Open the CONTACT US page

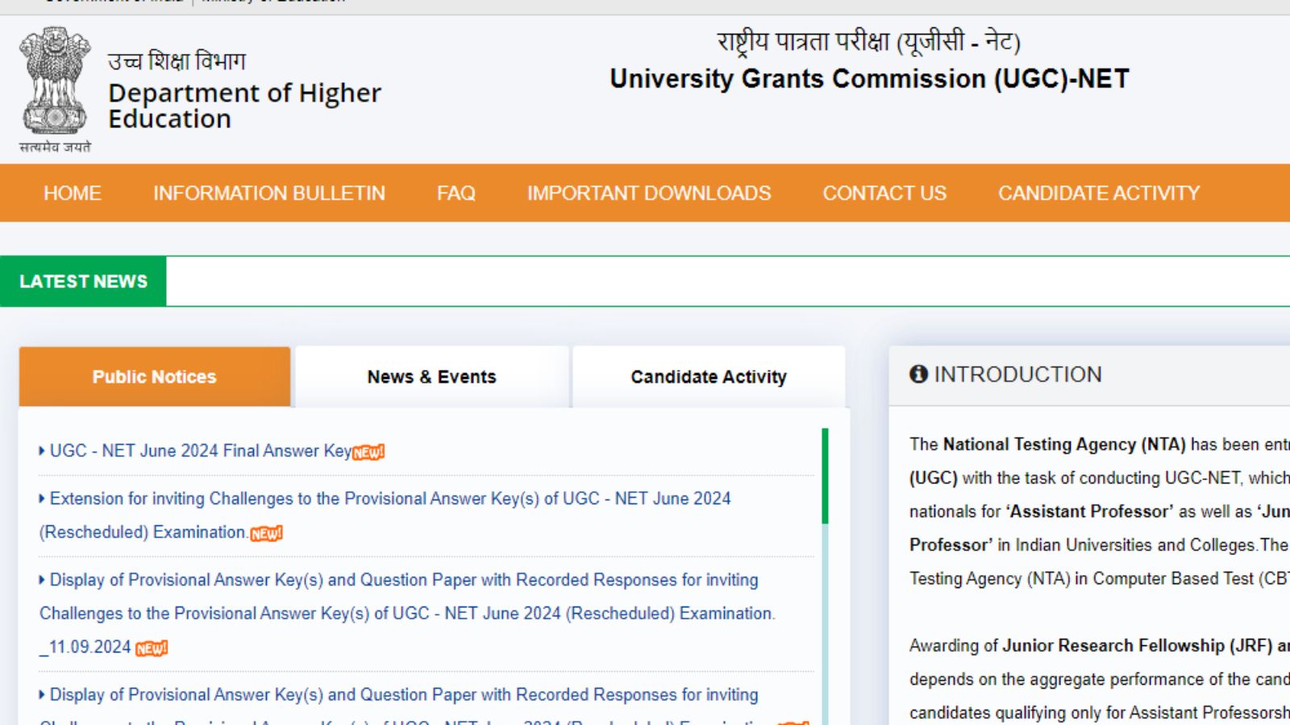tap(884, 193)
